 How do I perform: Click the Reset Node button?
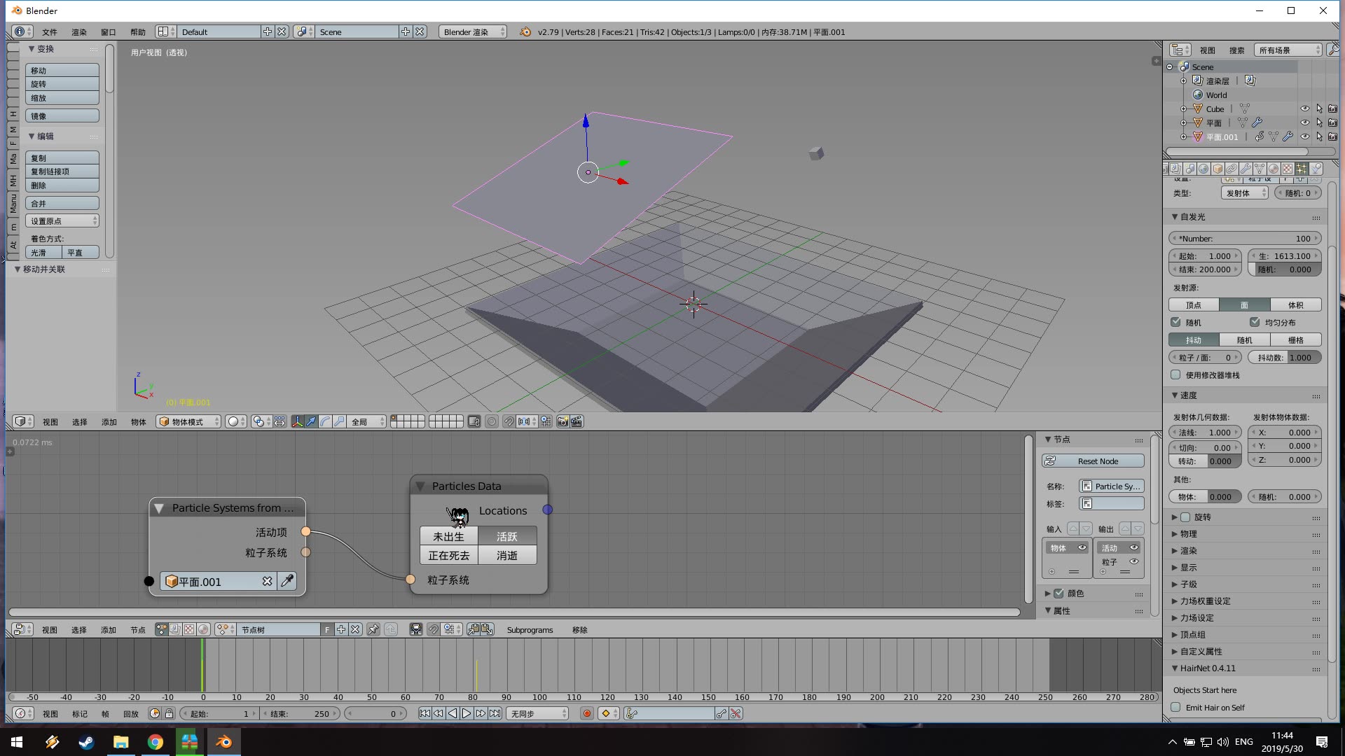point(1092,461)
